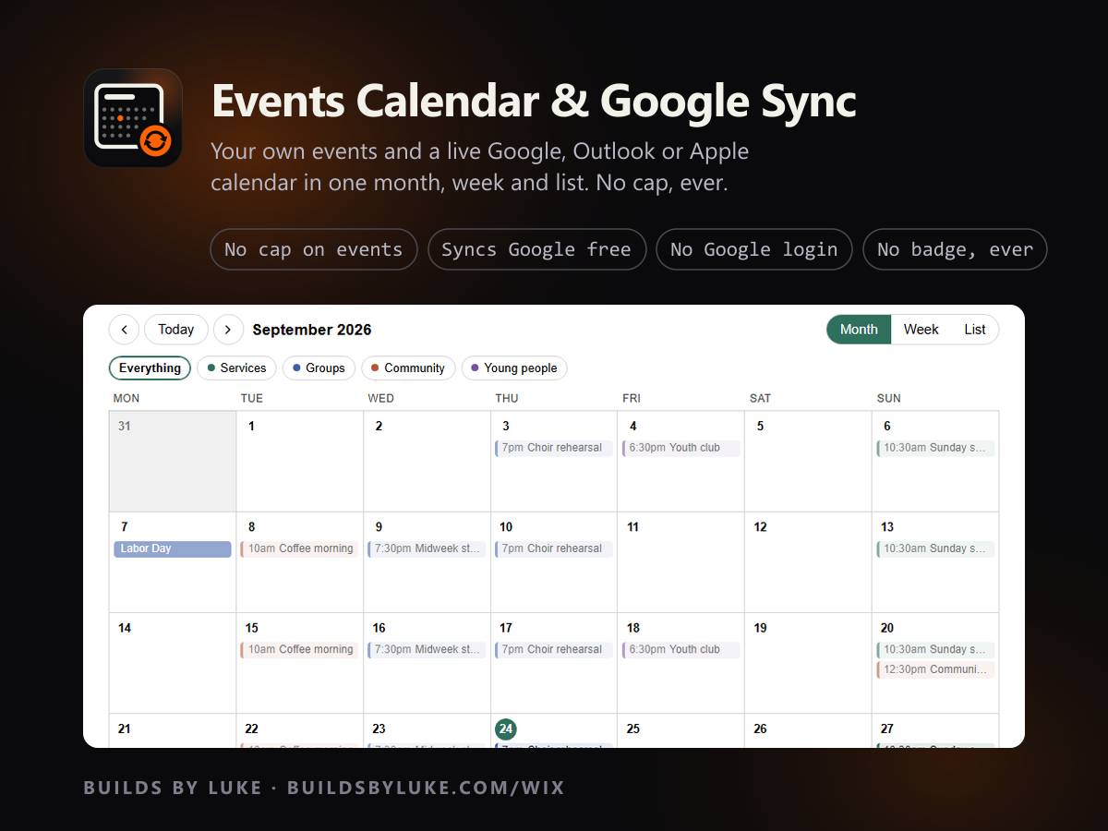This screenshot has height=831, width=1108.
Task: Select the highlighted date 24
Action: (506, 729)
